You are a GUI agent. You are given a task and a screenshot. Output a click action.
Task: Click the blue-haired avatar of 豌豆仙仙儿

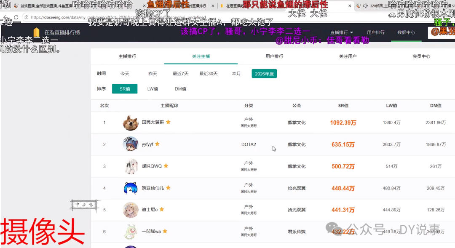pos(131,188)
